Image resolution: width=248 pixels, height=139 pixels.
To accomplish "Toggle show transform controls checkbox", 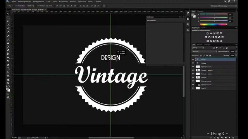I will click(x=38, y=6).
